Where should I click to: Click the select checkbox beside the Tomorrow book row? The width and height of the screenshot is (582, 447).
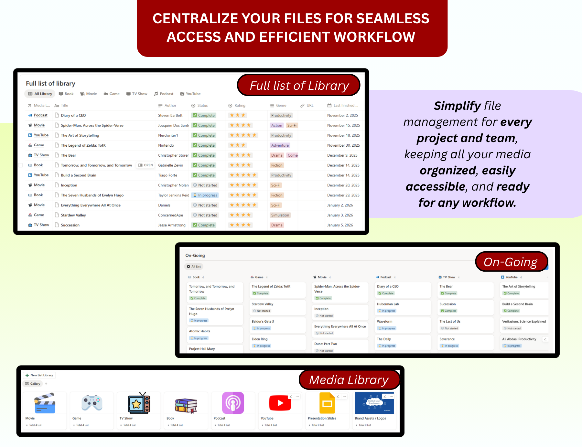coord(21,165)
